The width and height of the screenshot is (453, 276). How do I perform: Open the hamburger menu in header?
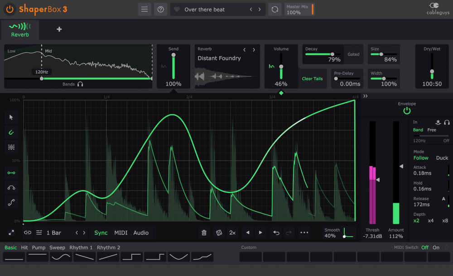coord(145,10)
